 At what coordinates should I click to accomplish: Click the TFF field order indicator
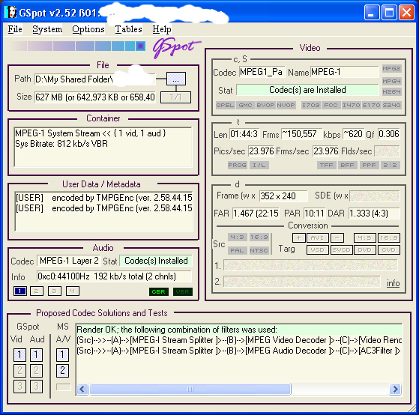coord(326,166)
